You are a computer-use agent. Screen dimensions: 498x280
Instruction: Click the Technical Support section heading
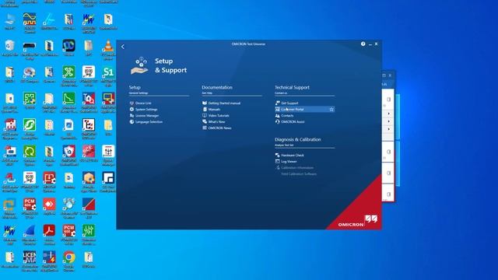[292, 87]
